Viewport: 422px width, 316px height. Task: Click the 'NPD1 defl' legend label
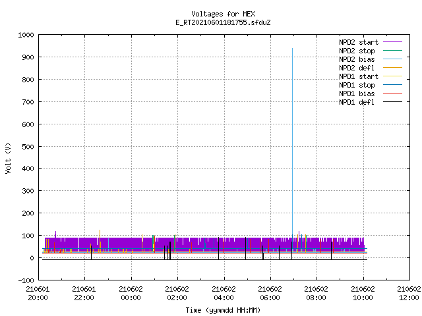click(x=357, y=103)
